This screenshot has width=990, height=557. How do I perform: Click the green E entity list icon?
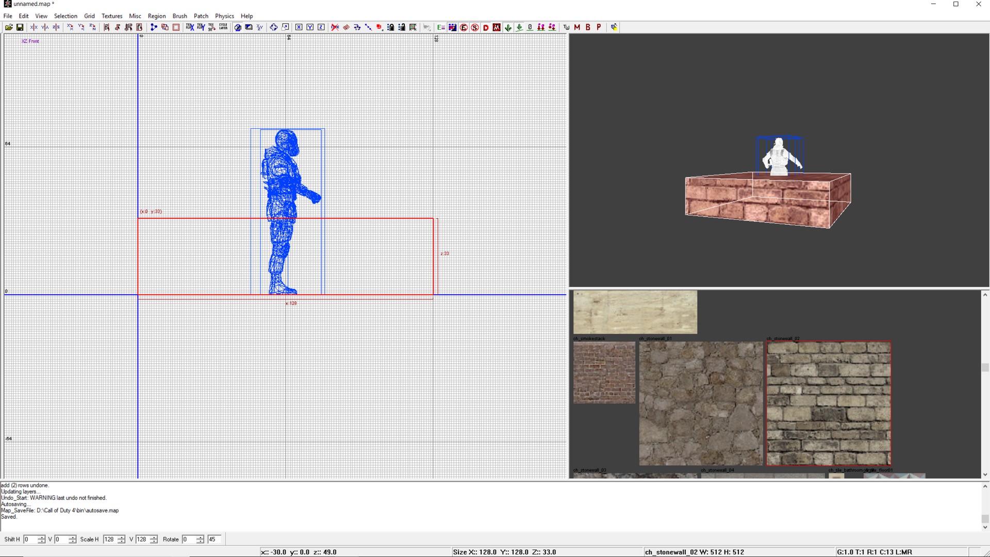[441, 27]
